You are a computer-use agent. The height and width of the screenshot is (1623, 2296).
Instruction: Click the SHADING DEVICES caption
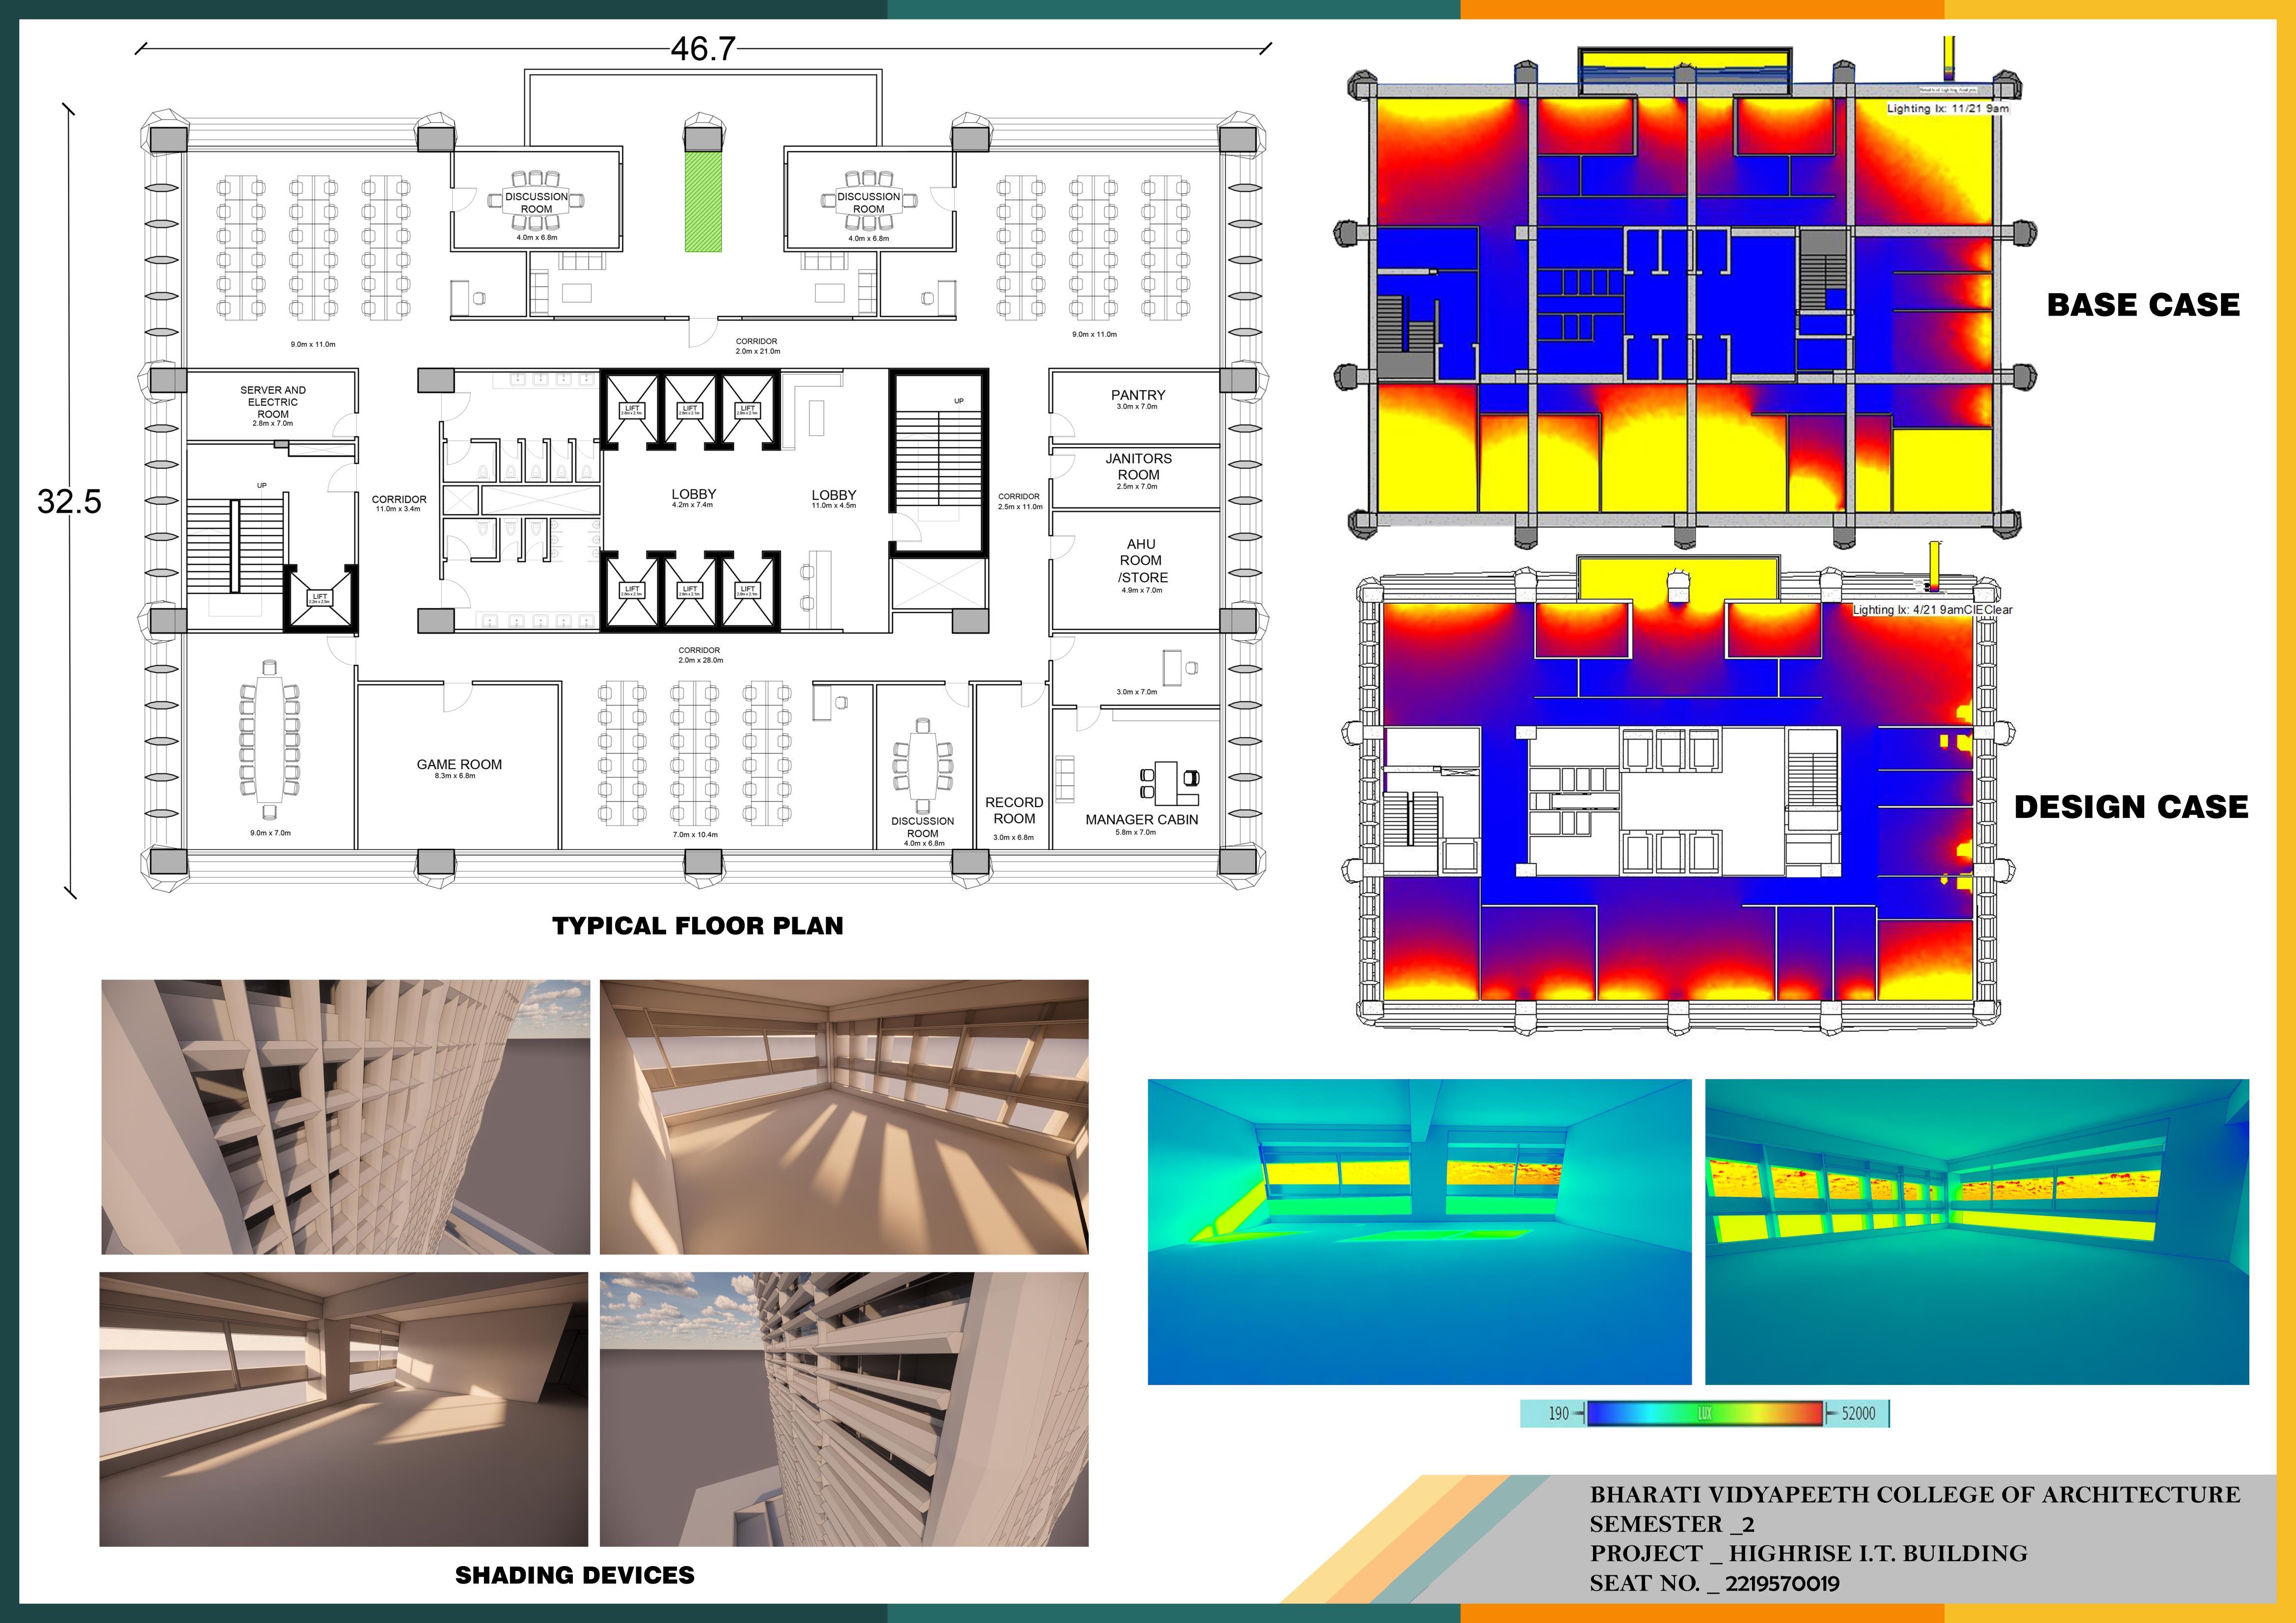[x=574, y=1575]
